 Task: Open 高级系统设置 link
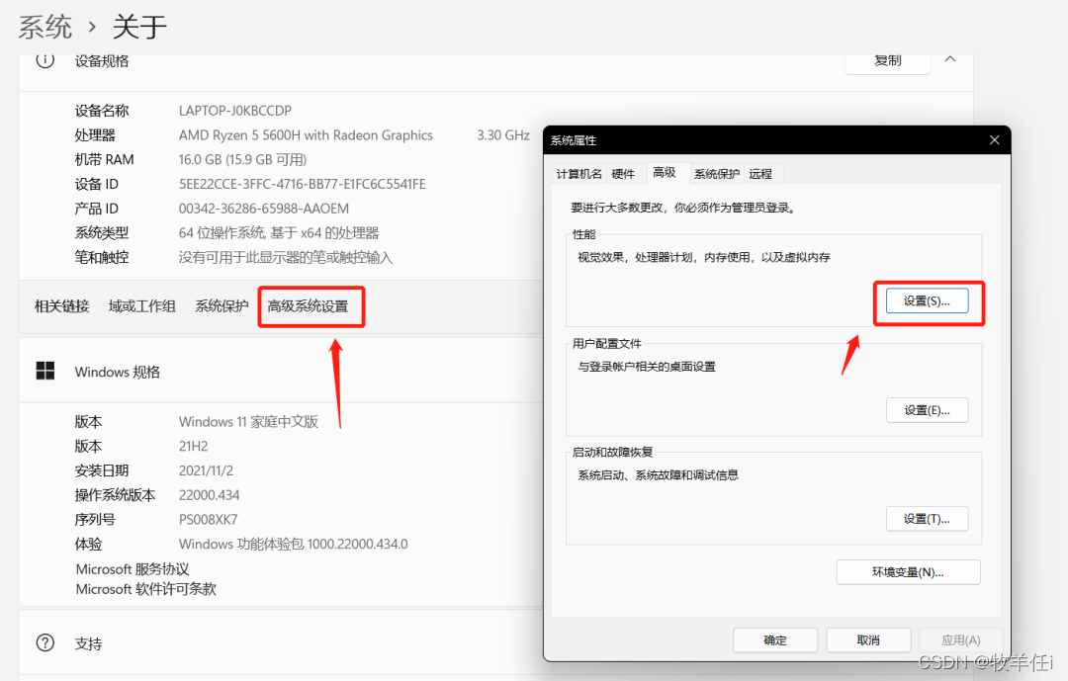pyautogui.click(x=308, y=306)
